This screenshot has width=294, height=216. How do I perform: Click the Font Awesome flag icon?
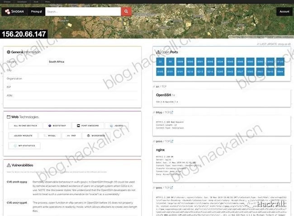78,126
